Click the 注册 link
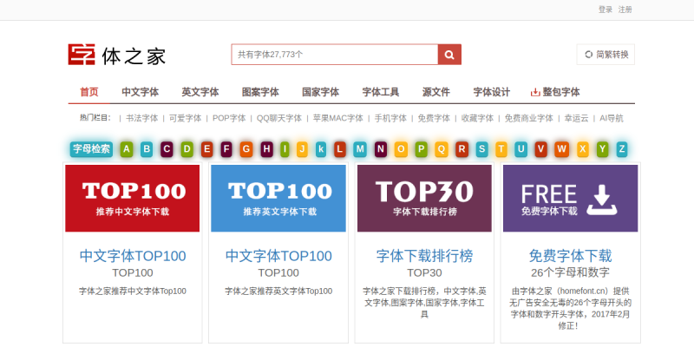This screenshot has height=347, width=694. (625, 10)
